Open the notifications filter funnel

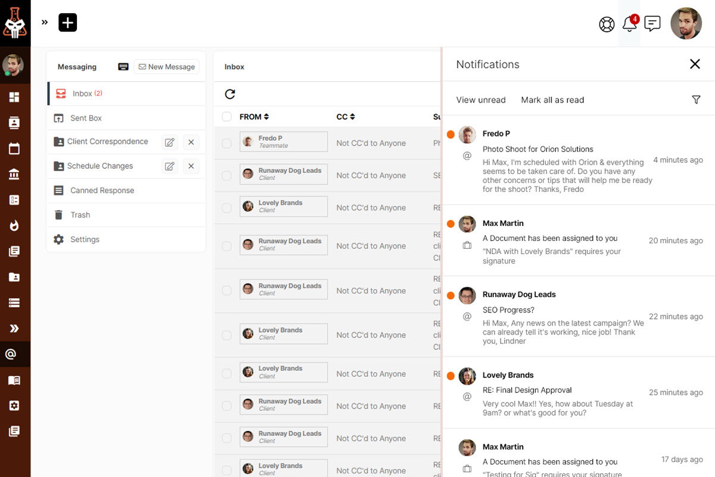coord(696,100)
